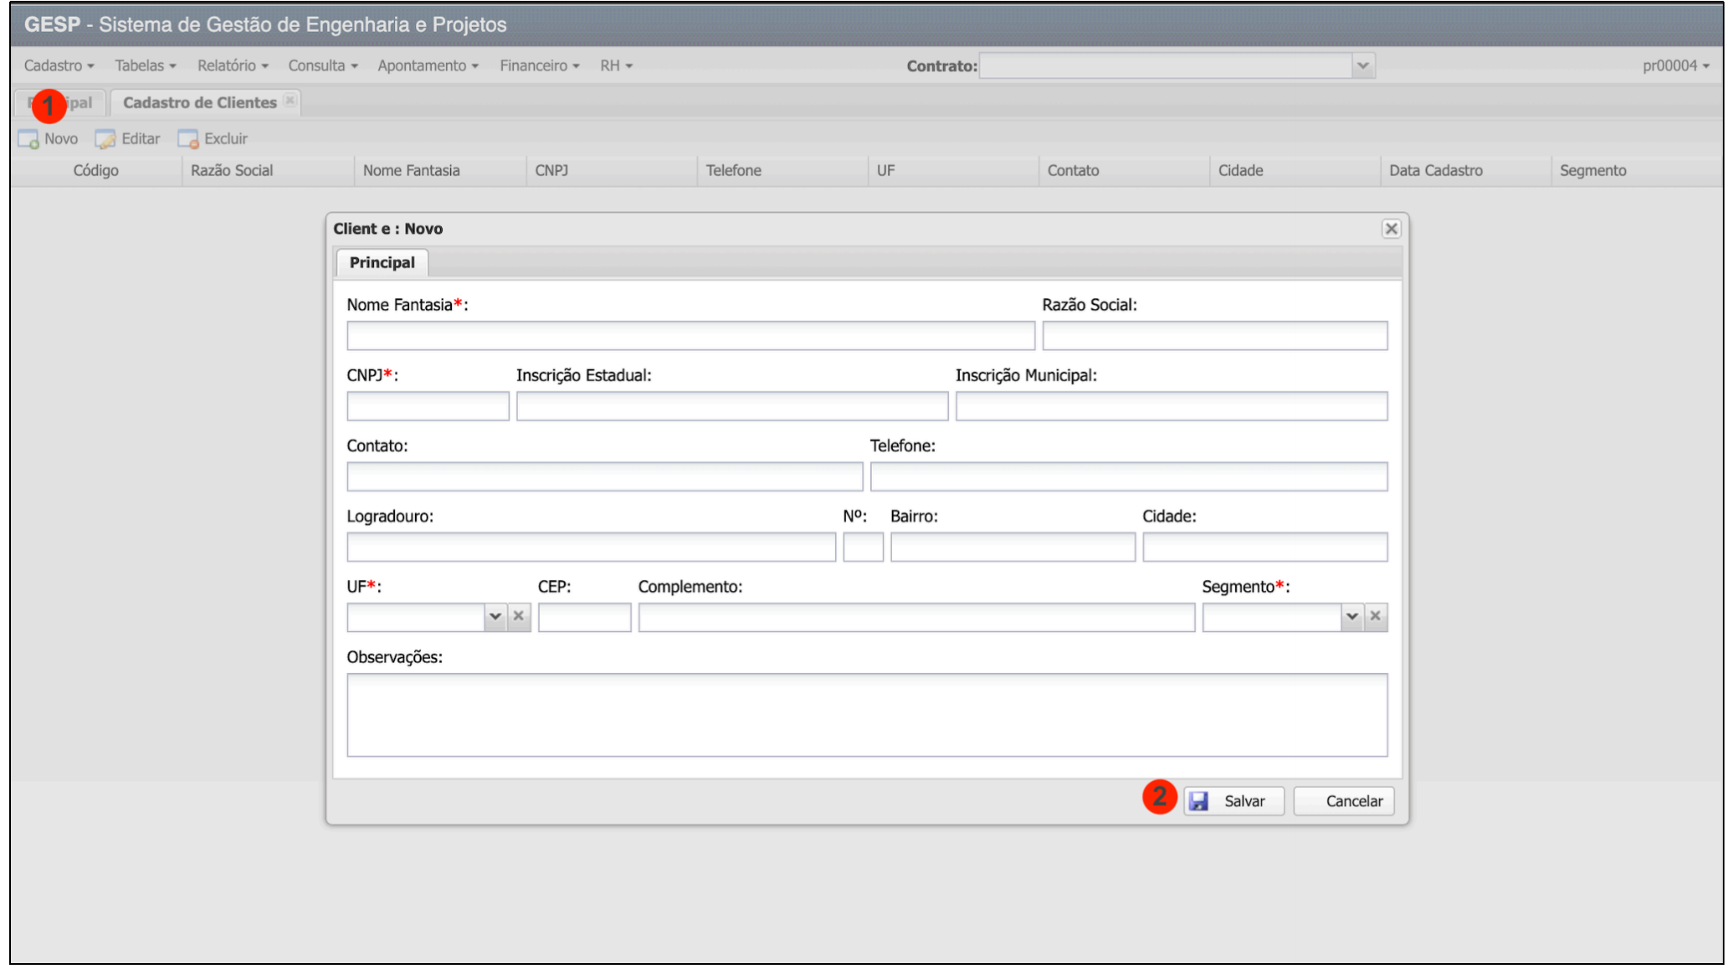The height and width of the screenshot is (969, 1727).
Task: Click the Salvar floppy disk icon
Action: (1199, 801)
